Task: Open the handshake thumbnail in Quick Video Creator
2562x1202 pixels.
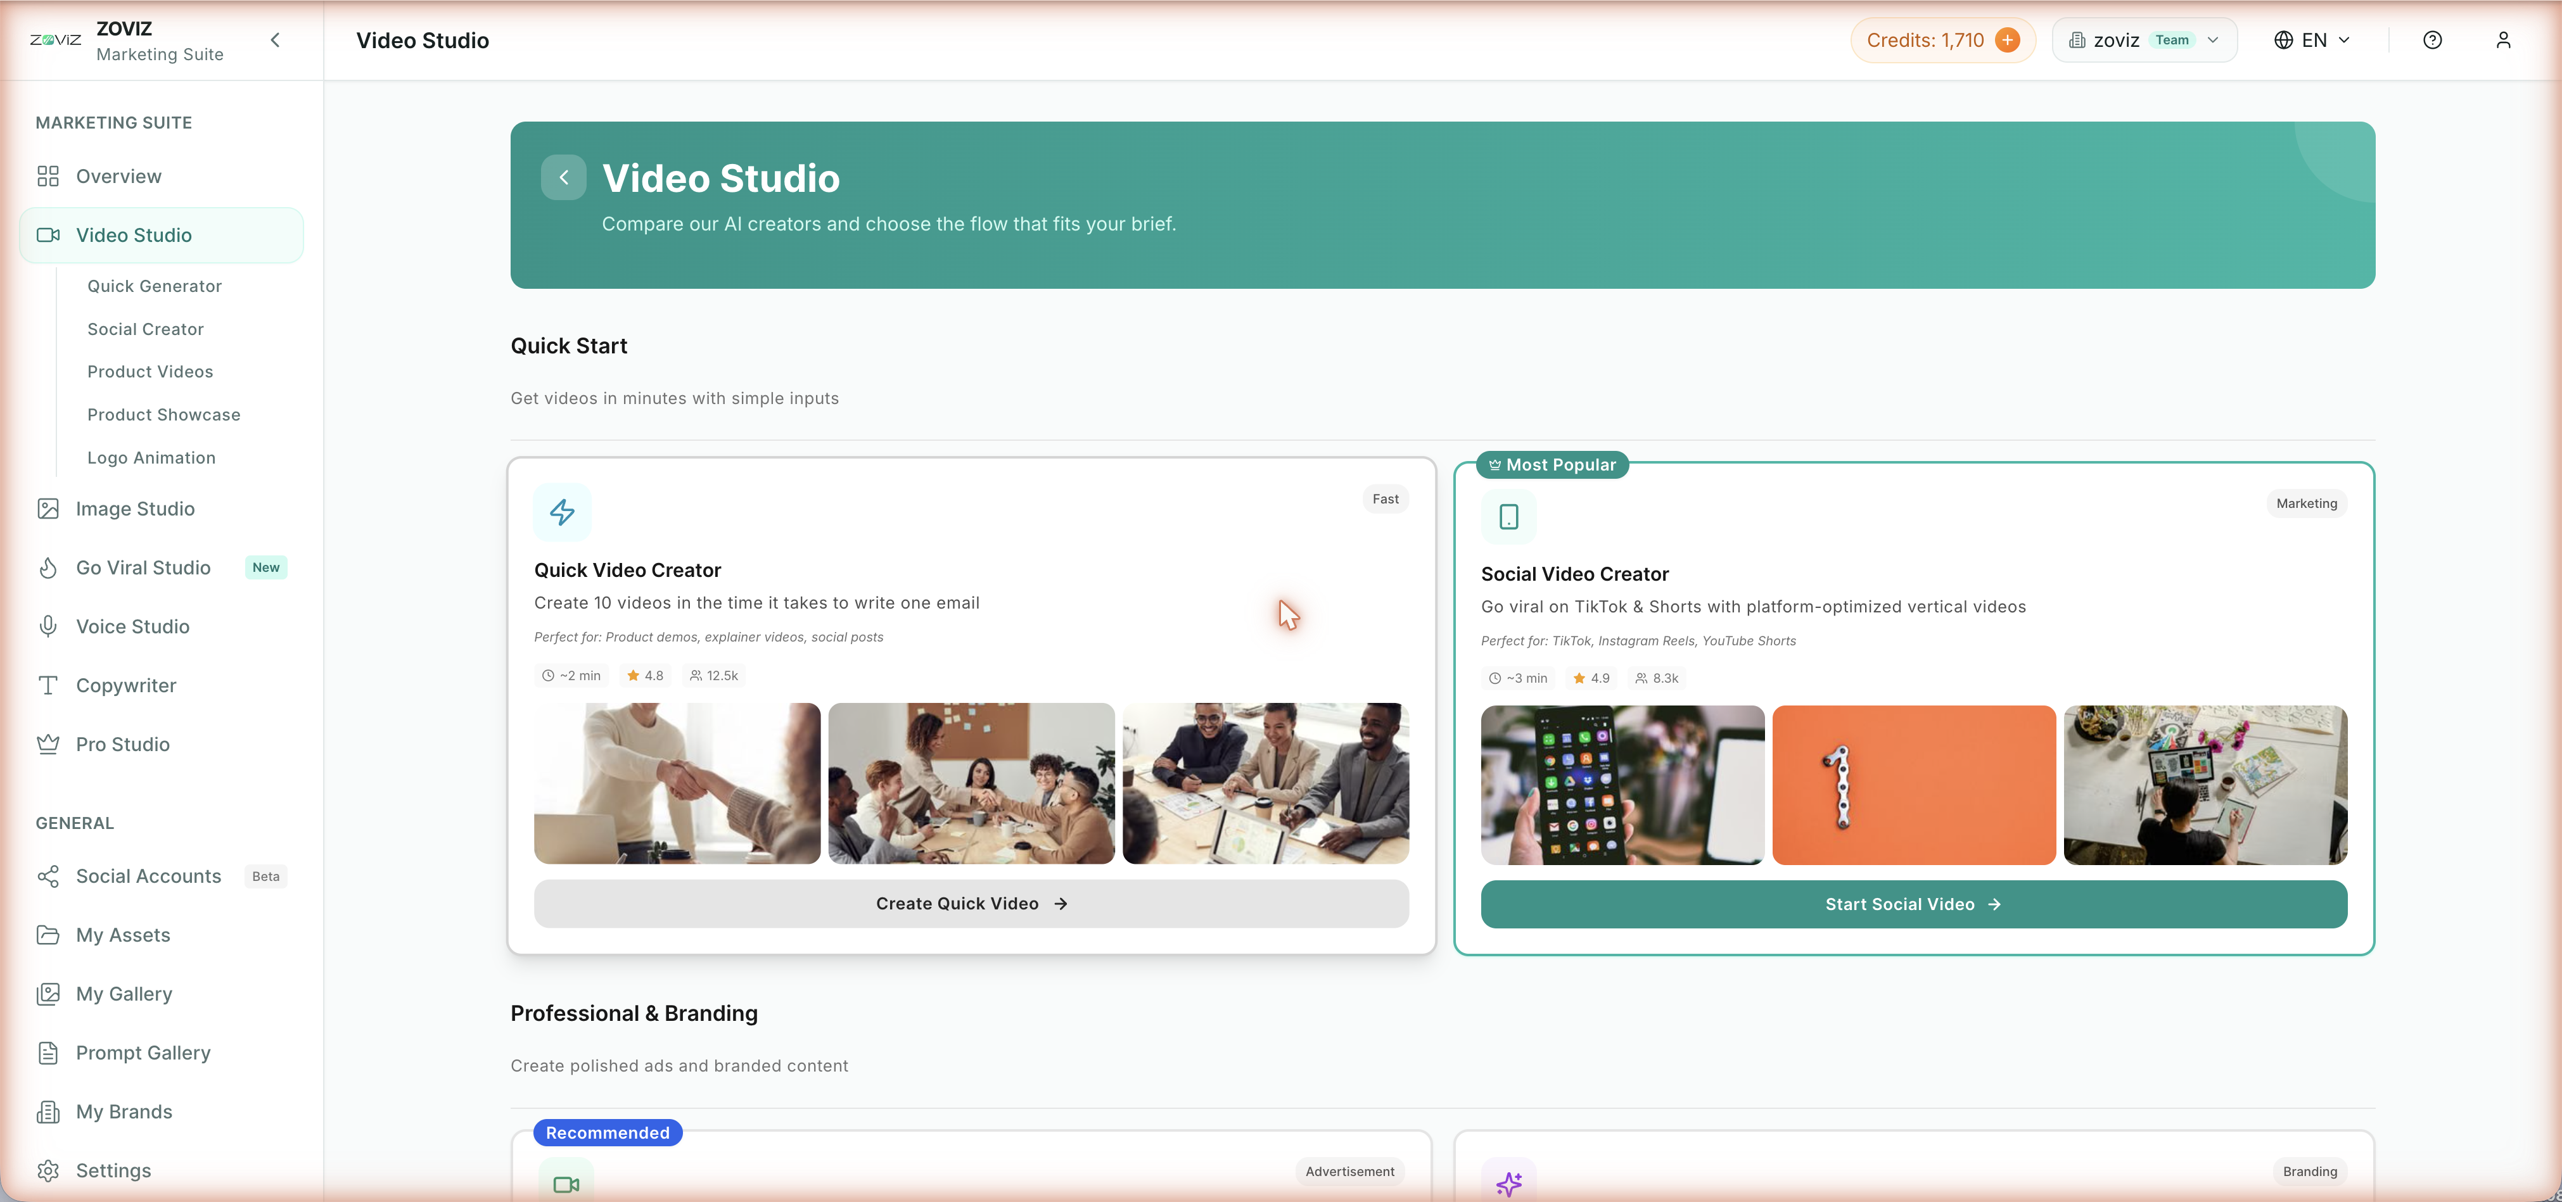Action: (x=677, y=783)
